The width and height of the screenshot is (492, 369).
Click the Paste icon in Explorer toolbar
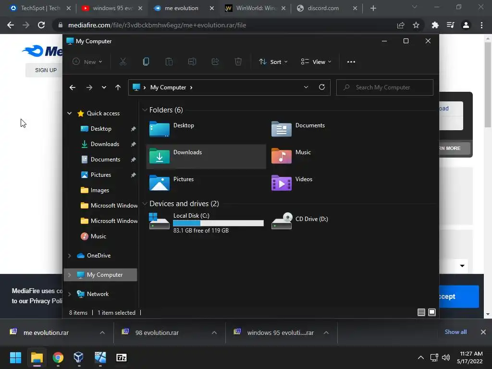[x=169, y=61]
